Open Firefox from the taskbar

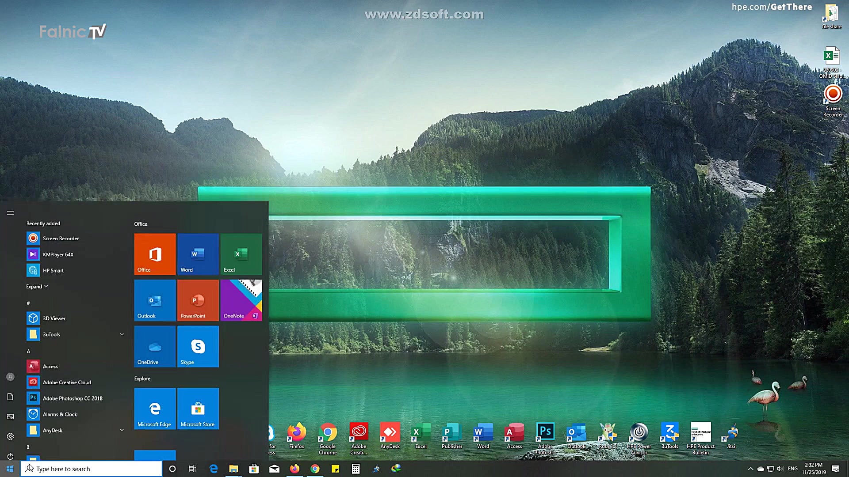[294, 469]
